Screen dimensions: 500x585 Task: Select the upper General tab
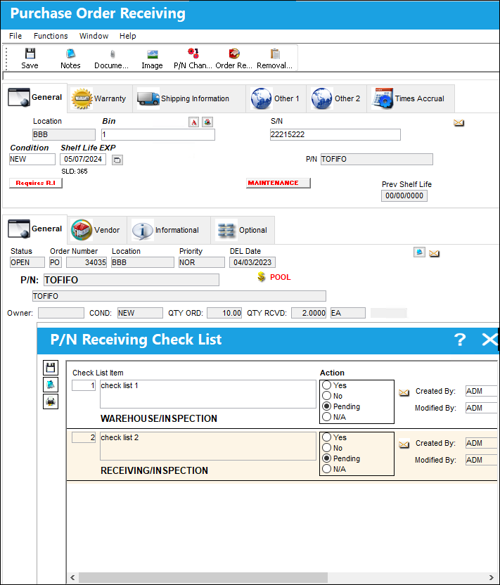[35, 98]
